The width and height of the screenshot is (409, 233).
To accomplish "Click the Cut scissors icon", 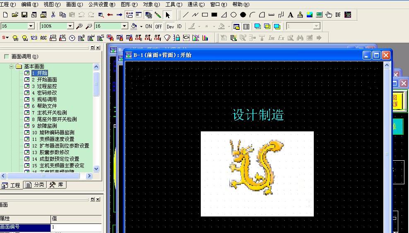I will (x=53, y=15).
